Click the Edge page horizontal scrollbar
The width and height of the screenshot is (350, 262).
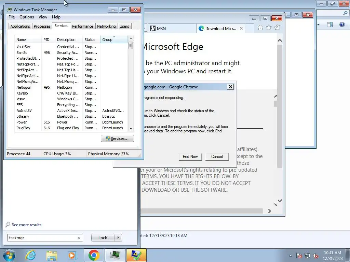(201, 211)
